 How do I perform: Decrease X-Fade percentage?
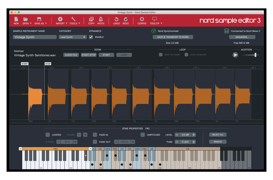tap(58, 142)
